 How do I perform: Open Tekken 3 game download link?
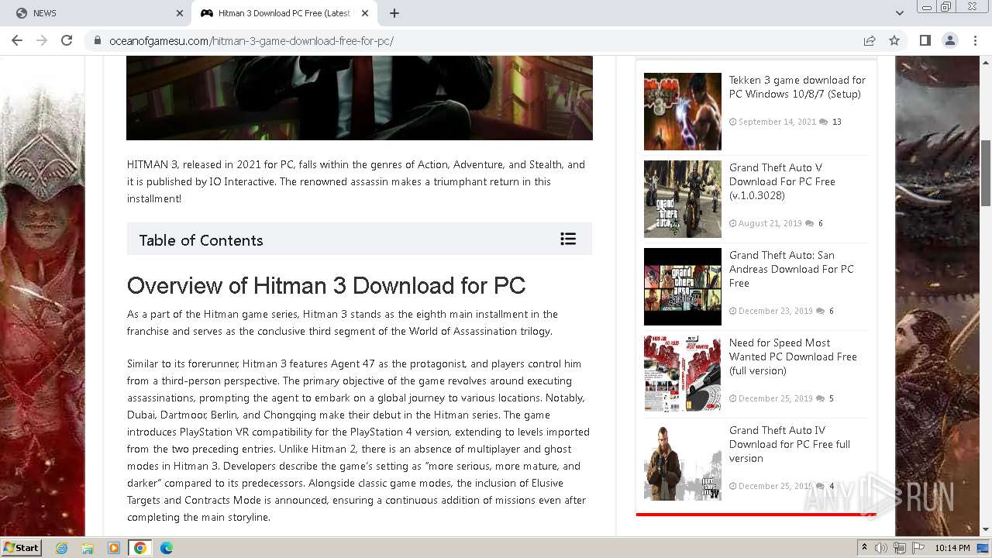pyautogui.click(x=797, y=87)
